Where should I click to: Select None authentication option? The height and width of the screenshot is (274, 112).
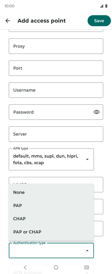point(51,192)
